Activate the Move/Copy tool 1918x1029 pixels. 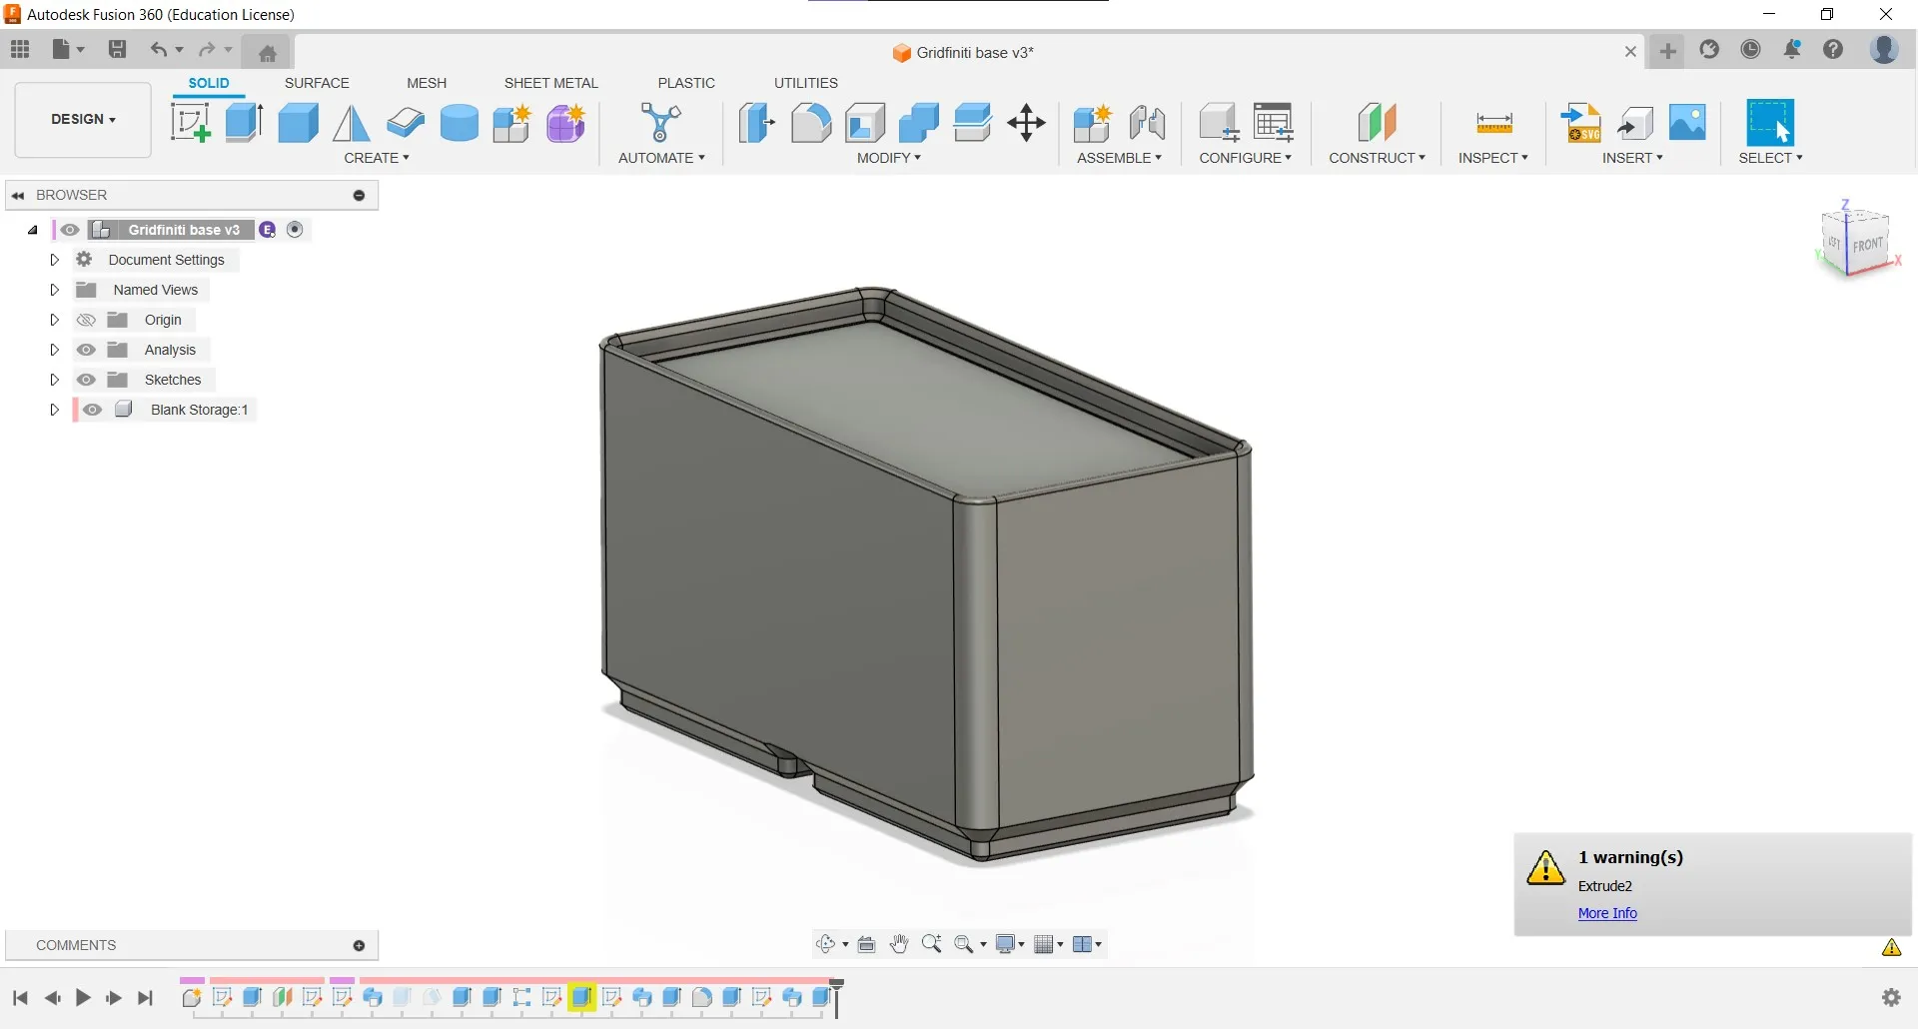pos(1026,123)
